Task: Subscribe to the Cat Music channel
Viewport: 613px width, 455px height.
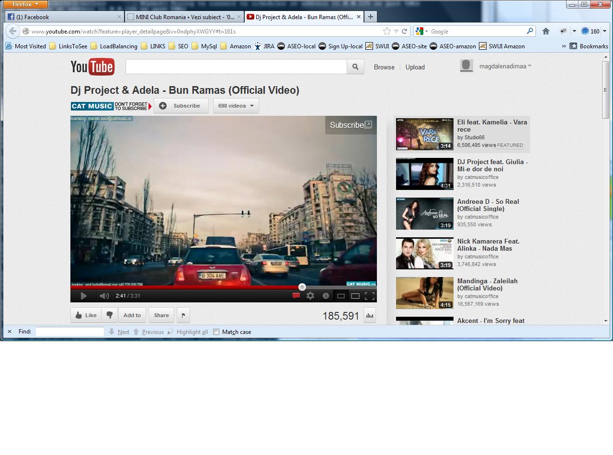Action: (x=181, y=106)
